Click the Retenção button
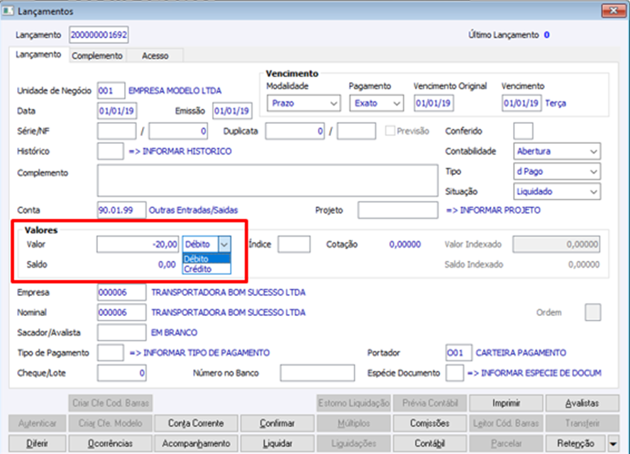Image resolution: width=630 pixels, height=454 pixels. (575, 443)
